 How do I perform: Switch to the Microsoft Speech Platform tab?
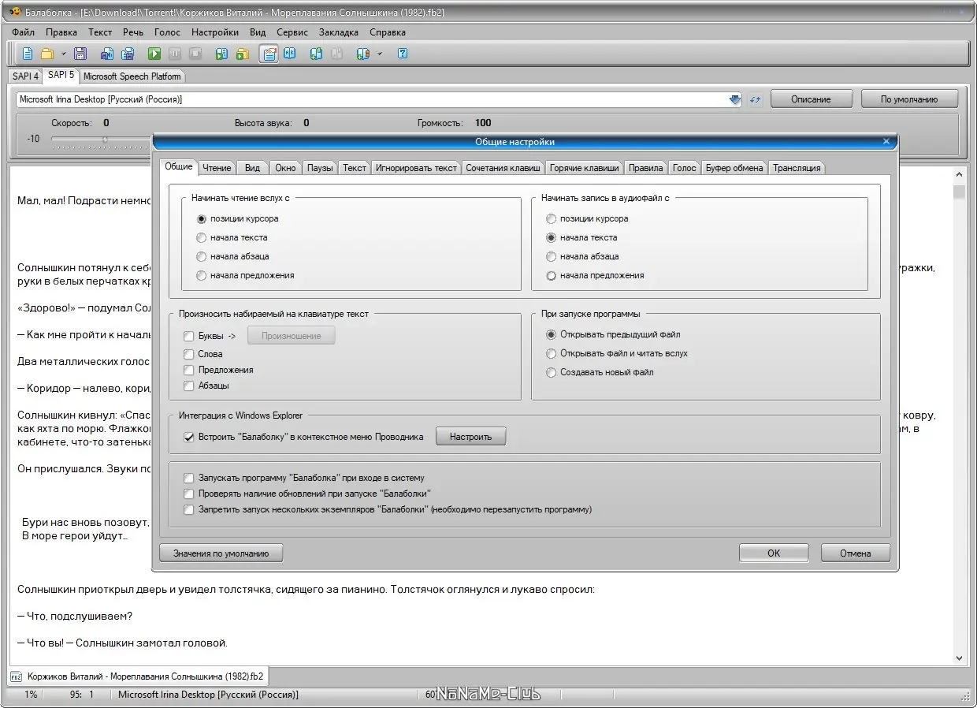132,76
